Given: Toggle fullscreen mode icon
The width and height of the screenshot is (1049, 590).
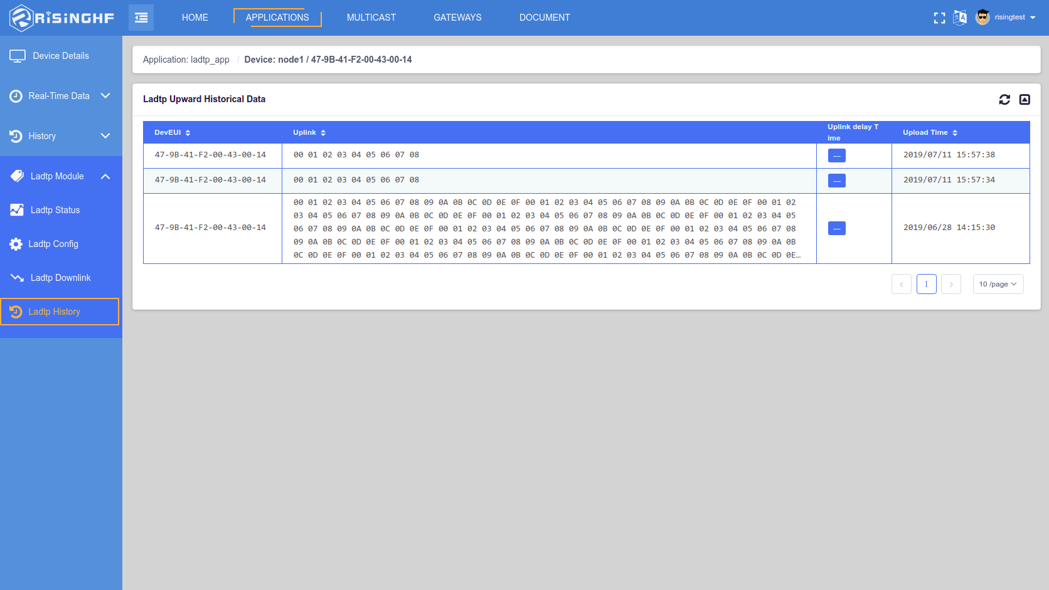Looking at the screenshot, I should (x=939, y=18).
